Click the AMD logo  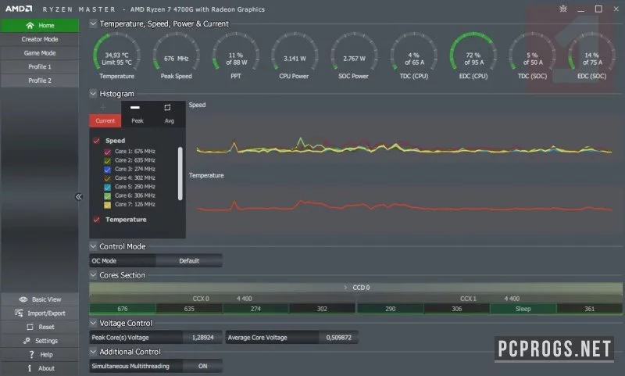(x=19, y=9)
